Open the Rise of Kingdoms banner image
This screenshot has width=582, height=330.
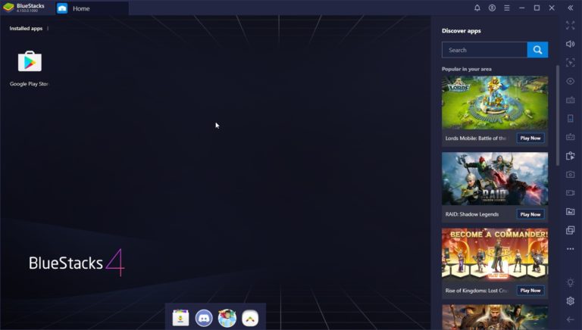coord(495,255)
